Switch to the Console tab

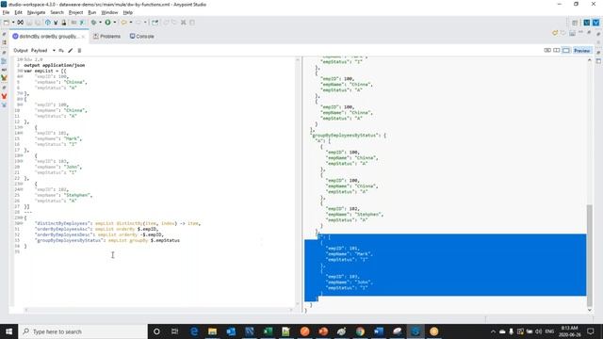click(x=142, y=36)
